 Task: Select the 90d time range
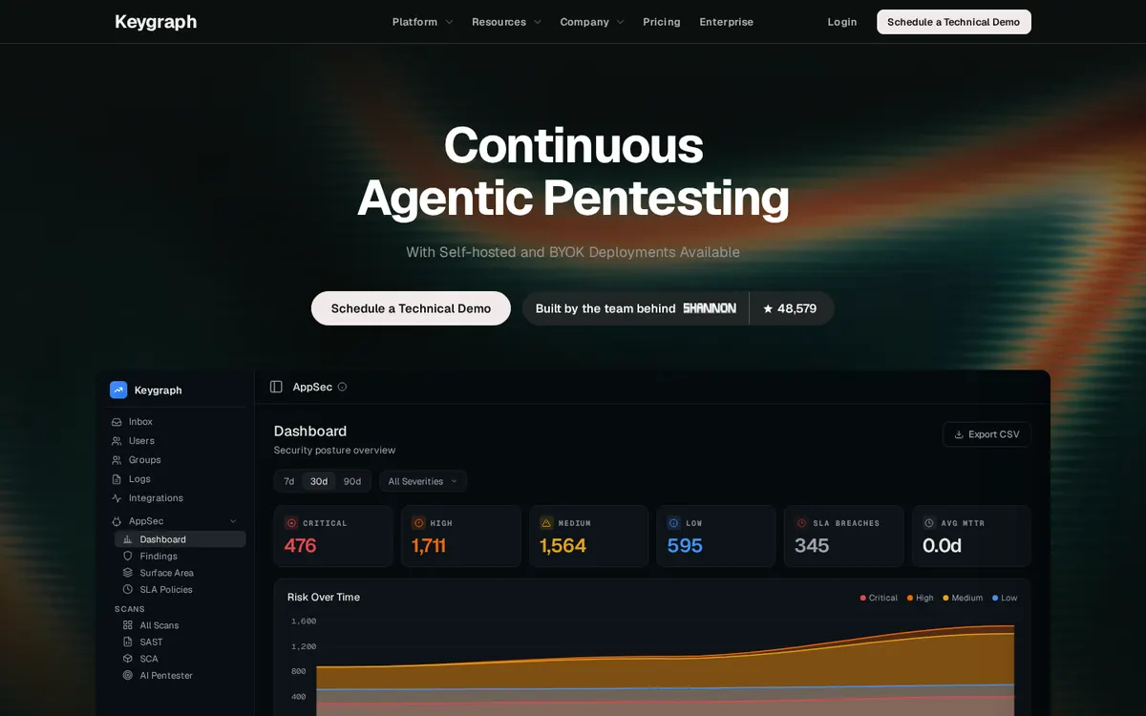point(352,481)
